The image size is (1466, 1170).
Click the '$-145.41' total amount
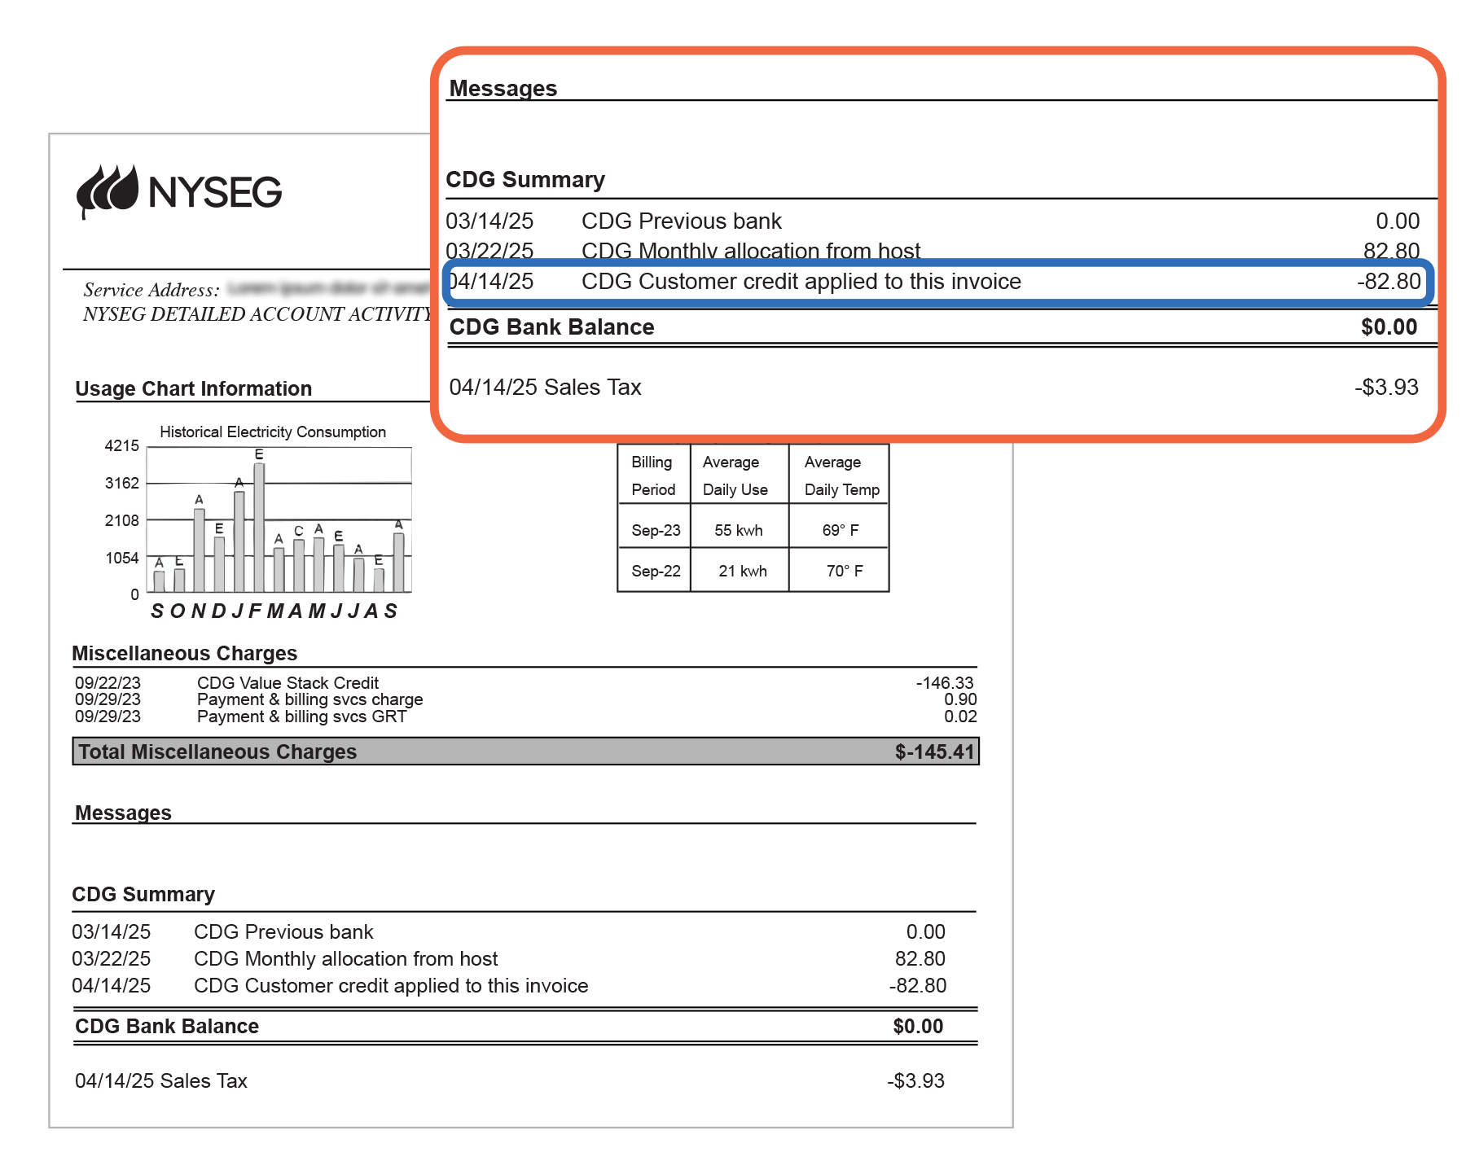coord(935,752)
